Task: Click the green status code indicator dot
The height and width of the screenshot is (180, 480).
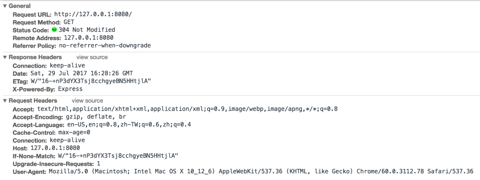Action: pyautogui.click(x=54, y=30)
